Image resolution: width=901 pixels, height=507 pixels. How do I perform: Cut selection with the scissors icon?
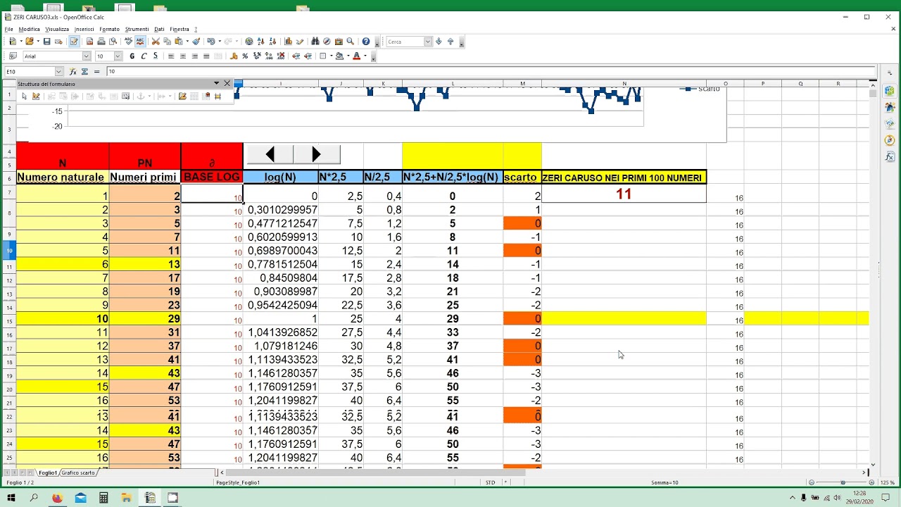(x=156, y=42)
